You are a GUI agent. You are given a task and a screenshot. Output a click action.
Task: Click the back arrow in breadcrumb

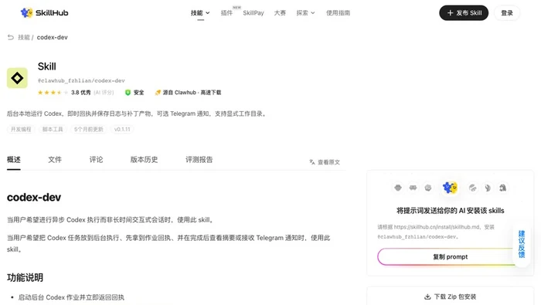11,37
